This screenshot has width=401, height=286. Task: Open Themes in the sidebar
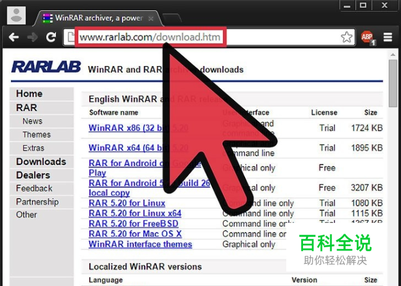[42, 135]
